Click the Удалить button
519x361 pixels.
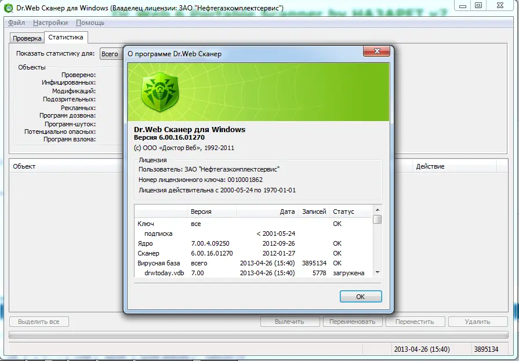pos(478,322)
